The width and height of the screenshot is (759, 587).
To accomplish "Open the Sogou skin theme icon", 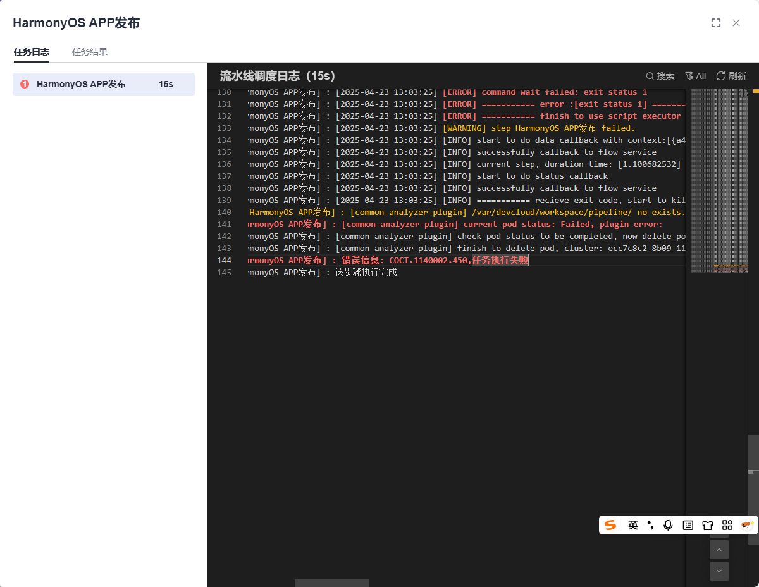I will point(707,525).
